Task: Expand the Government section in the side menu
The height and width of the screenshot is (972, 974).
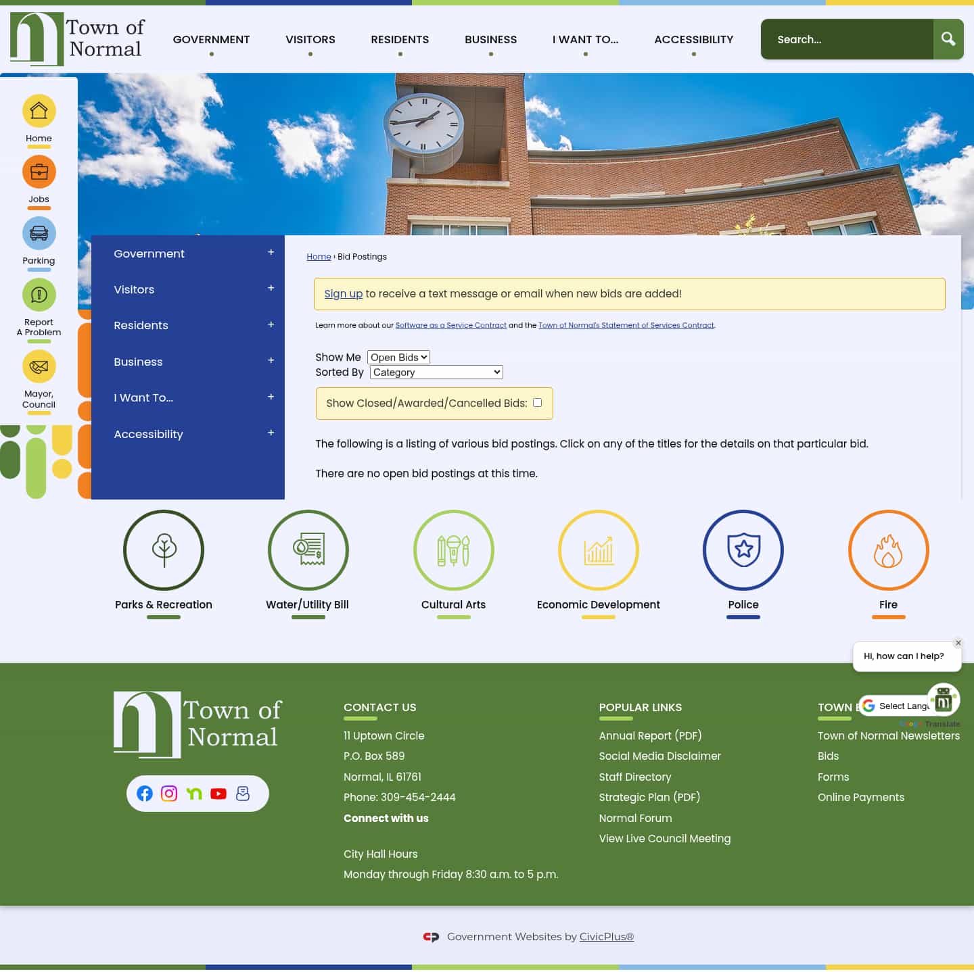Action: [270, 251]
